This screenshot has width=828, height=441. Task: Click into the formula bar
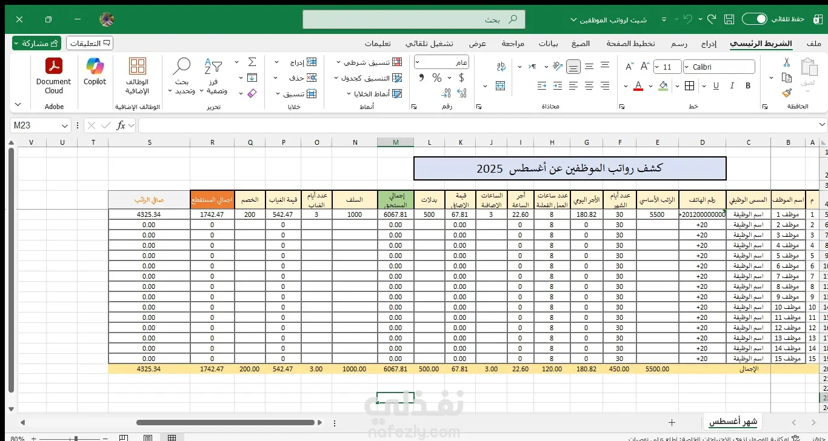point(482,125)
